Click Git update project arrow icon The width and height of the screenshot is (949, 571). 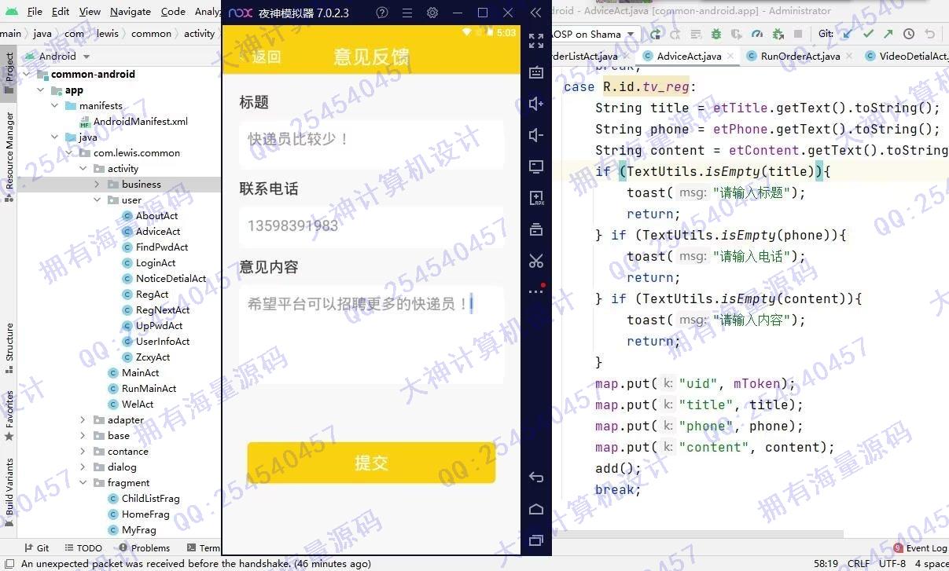[848, 35]
